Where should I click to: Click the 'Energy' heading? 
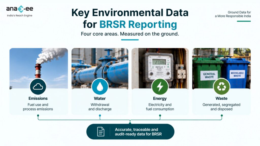[160, 99]
